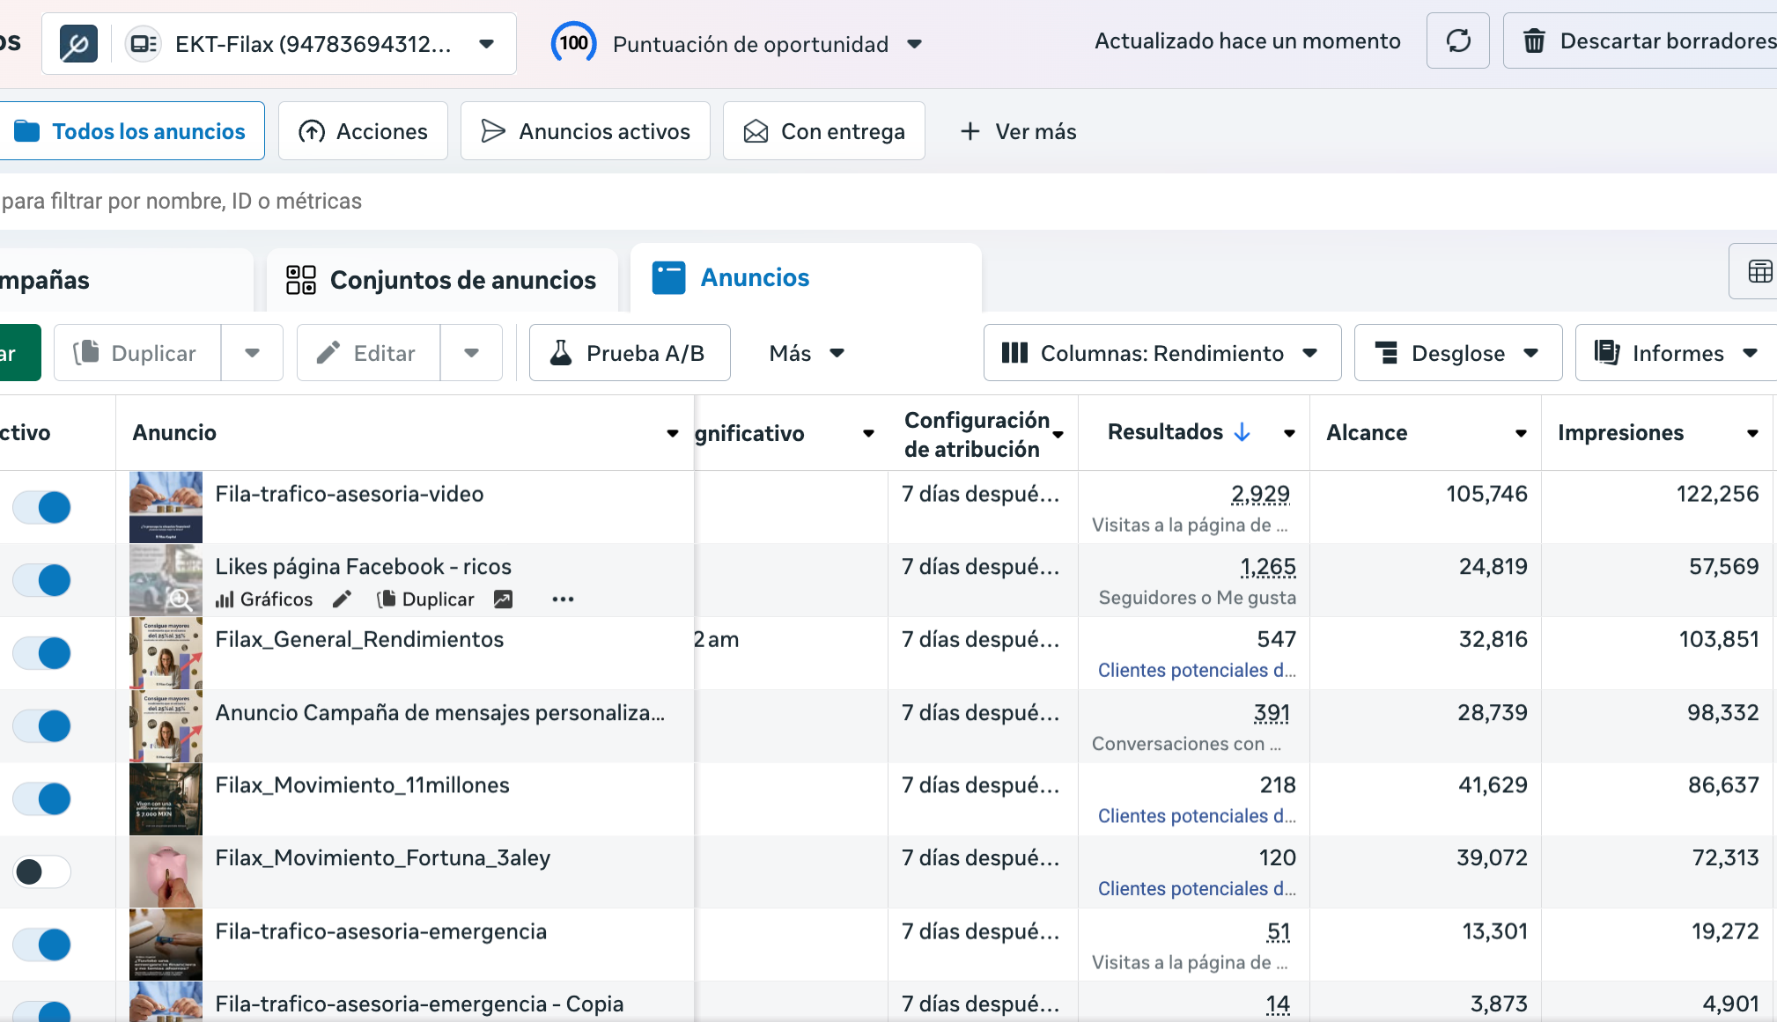Image resolution: width=1777 pixels, height=1022 pixels.
Task: Click the refresh data icon
Action: point(1457,40)
